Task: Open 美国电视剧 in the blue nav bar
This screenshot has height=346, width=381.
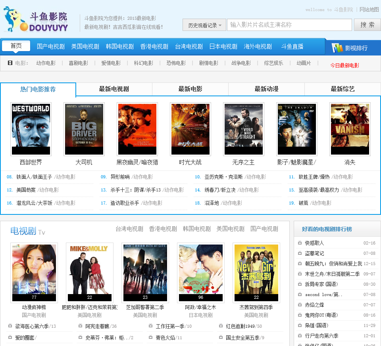Action: point(85,46)
